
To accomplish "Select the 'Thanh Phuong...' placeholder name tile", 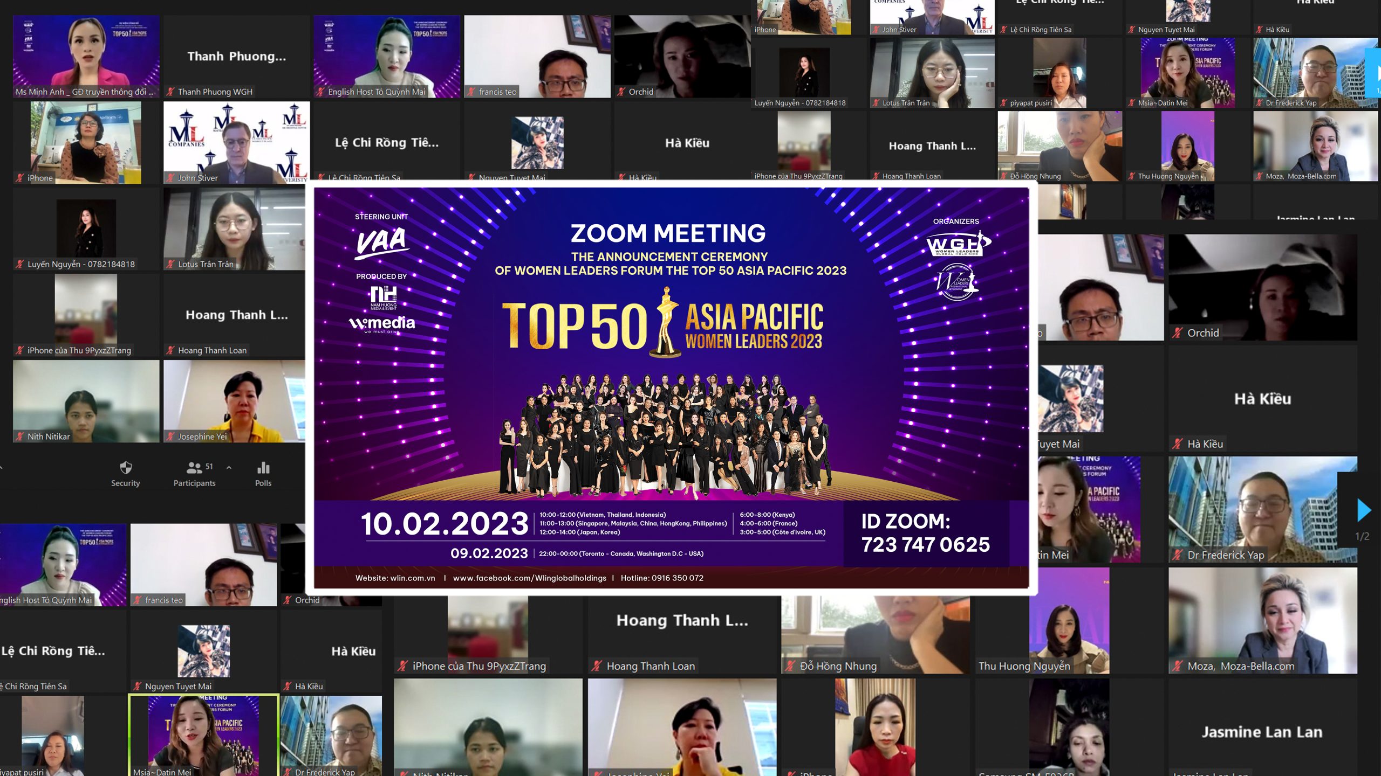I will click(236, 56).
